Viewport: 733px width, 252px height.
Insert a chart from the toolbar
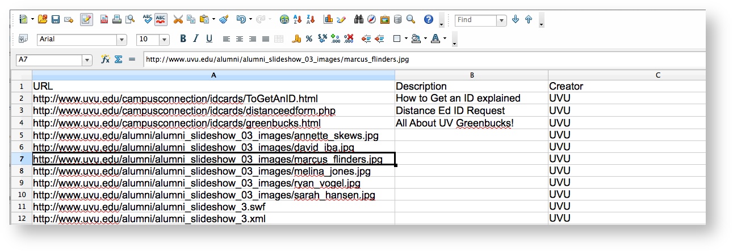point(328,20)
